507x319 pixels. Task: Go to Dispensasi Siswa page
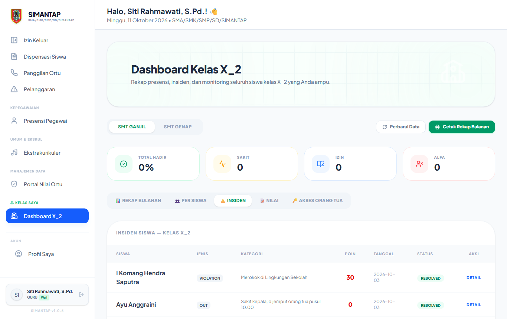coord(47,56)
